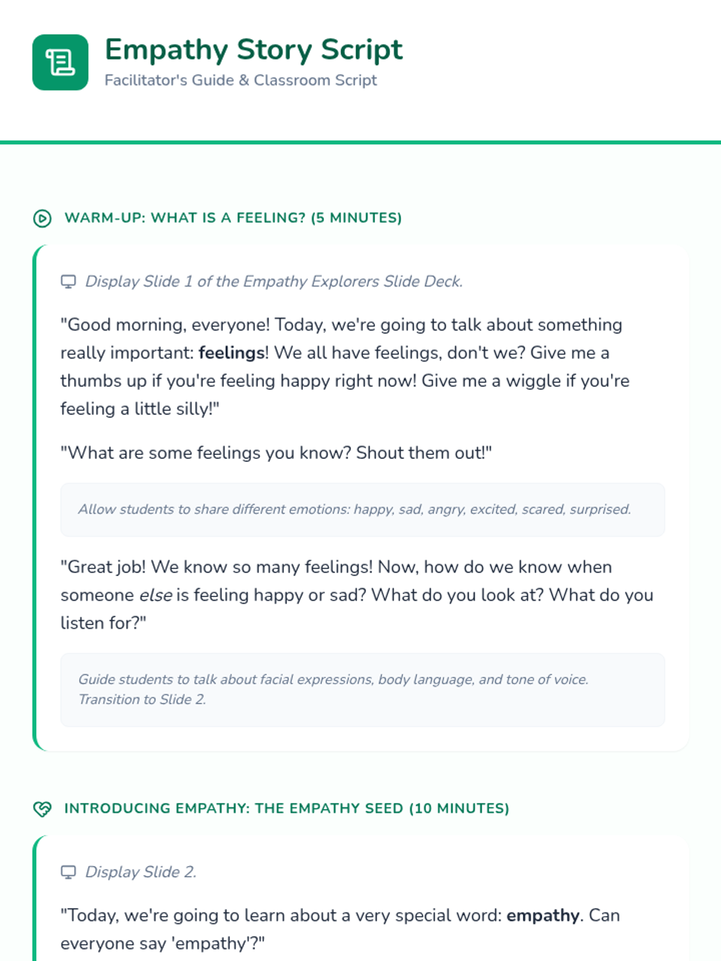Viewport: 721px width, 961px height.
Task: Click the bold word 'empathy'
Action: (x=543, y=915)
